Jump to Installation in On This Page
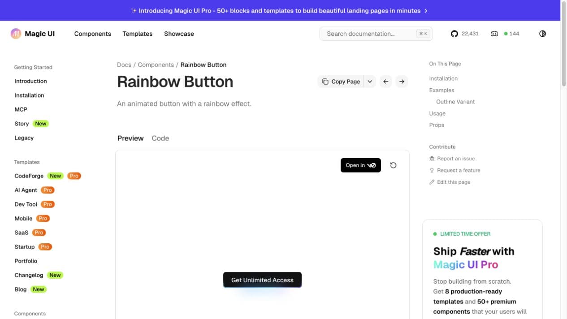Screen dimensions: 567x319 [443, 78]
